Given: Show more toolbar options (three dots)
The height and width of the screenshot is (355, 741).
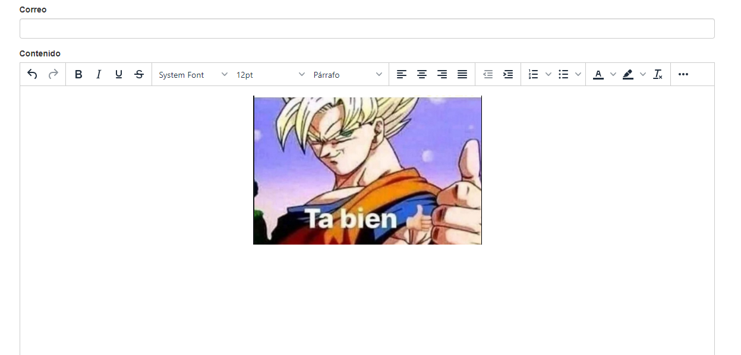Looking at the screenshot, I should coord(683,74).
